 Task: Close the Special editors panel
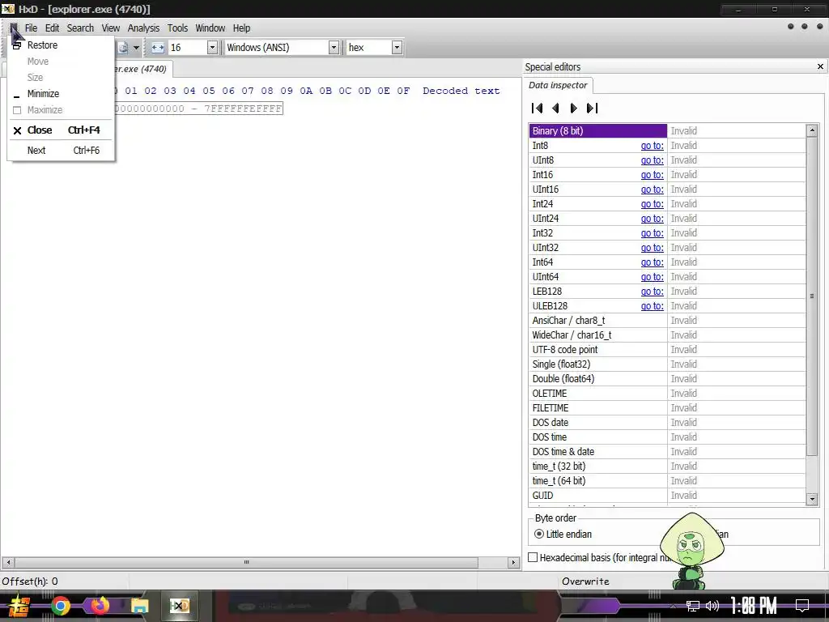820,66
